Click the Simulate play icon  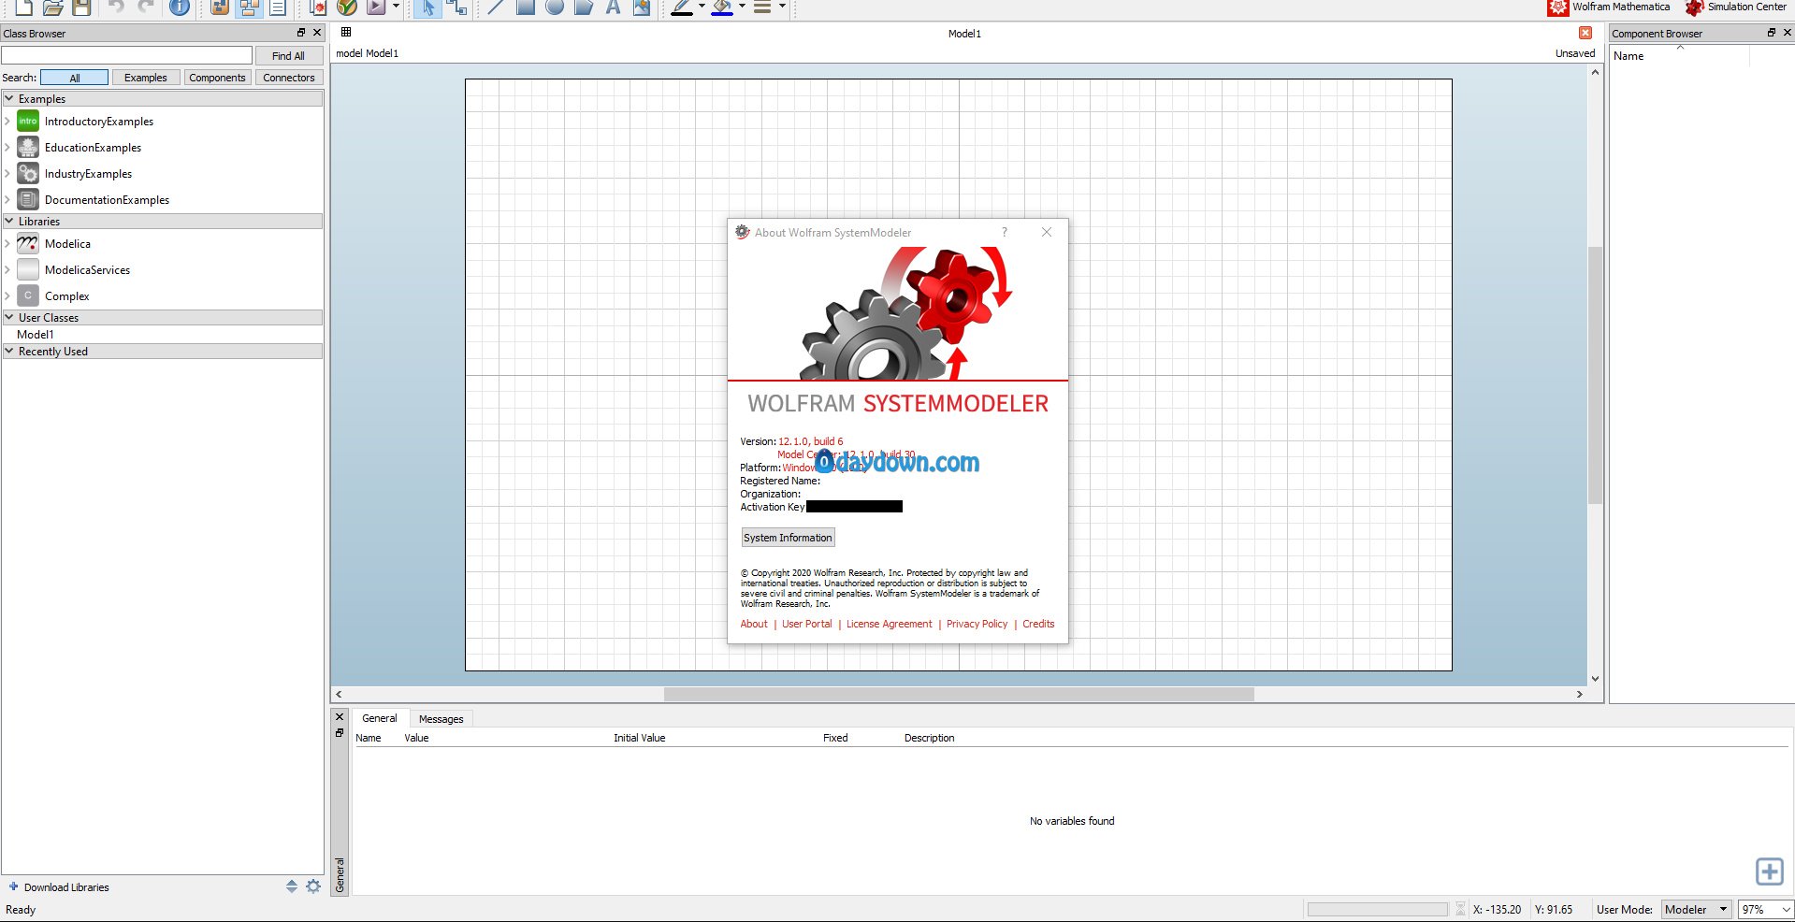[376, 7]
